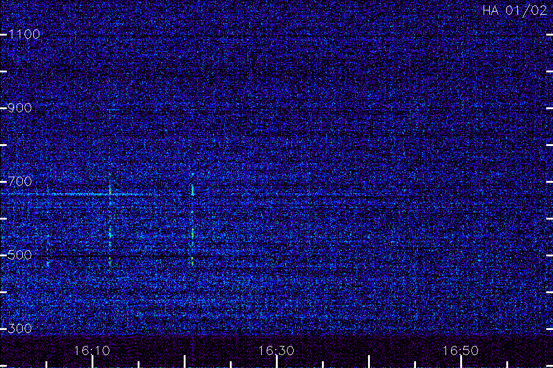Click the 1100 frequency axis label
This screenshot has height=368, width=553.
point(24,34)
